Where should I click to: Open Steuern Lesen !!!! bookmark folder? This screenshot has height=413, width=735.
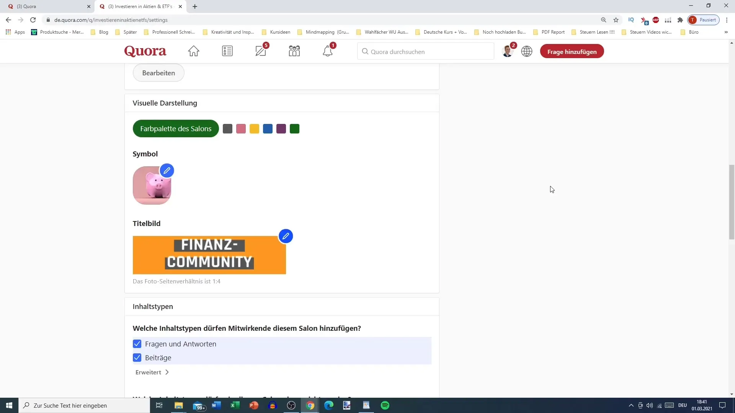click(593, 32)
